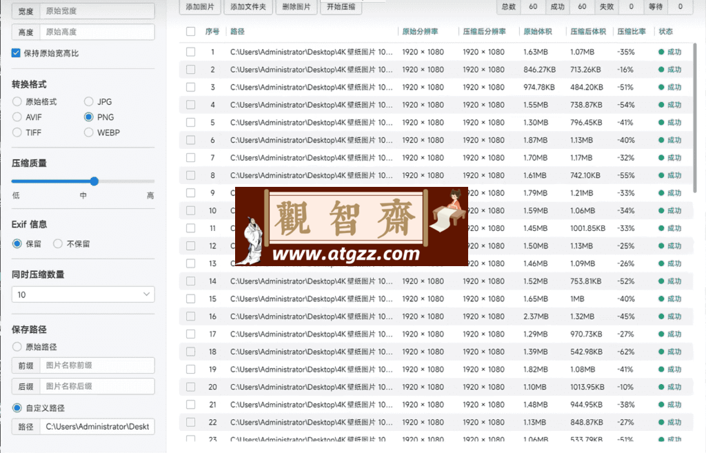Click the -51% ratio cell
This screenshot has width=706, height=453.
click(x=625, y=87)
